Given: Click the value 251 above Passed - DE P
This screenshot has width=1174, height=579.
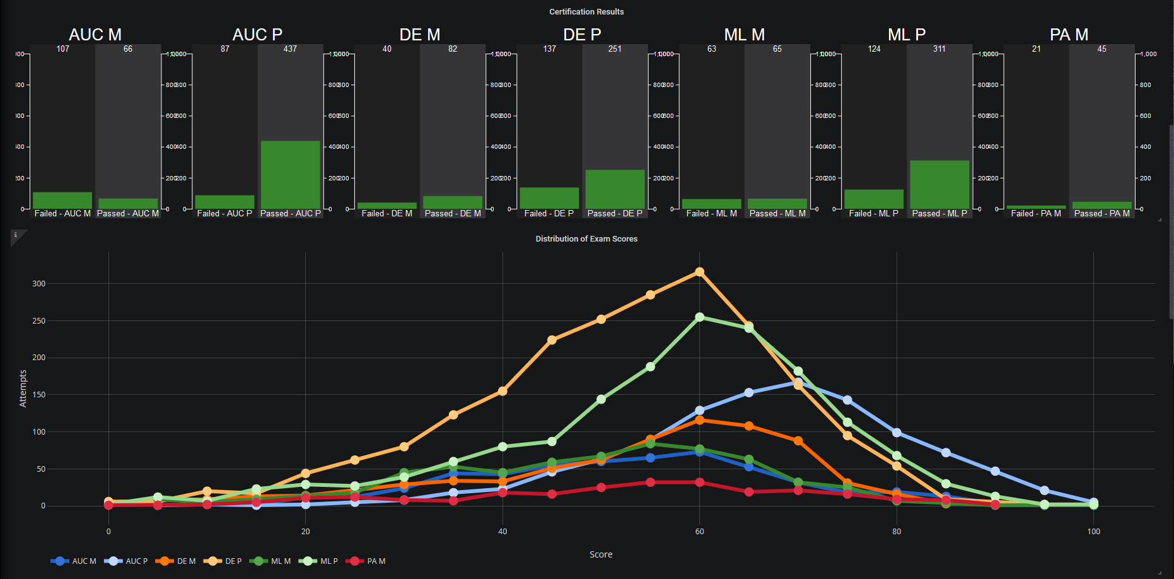Looking at the screenshot, I should [615, 49].
